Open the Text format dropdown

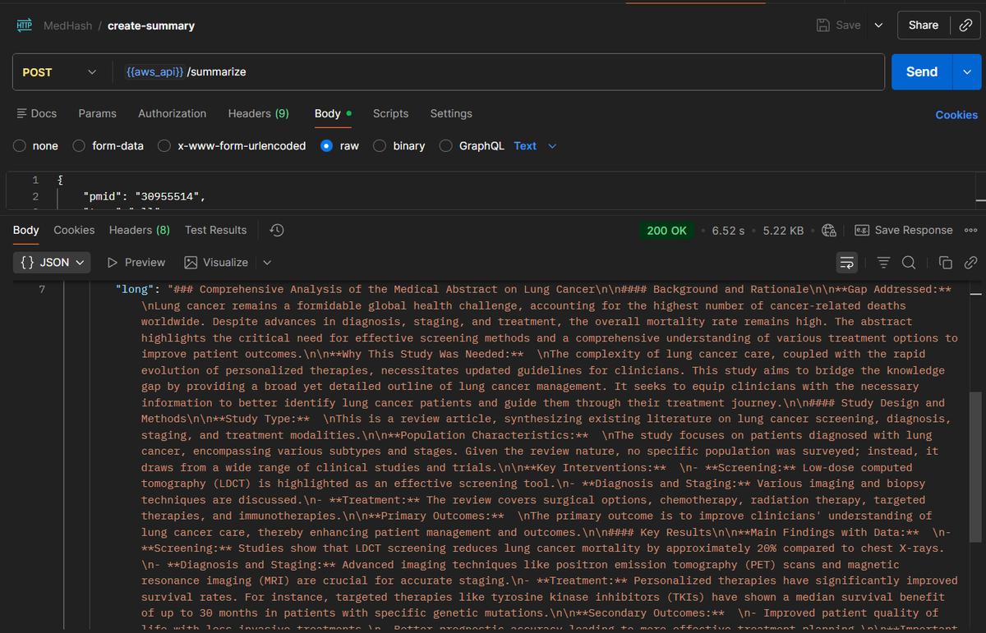[x=535, y=146]
